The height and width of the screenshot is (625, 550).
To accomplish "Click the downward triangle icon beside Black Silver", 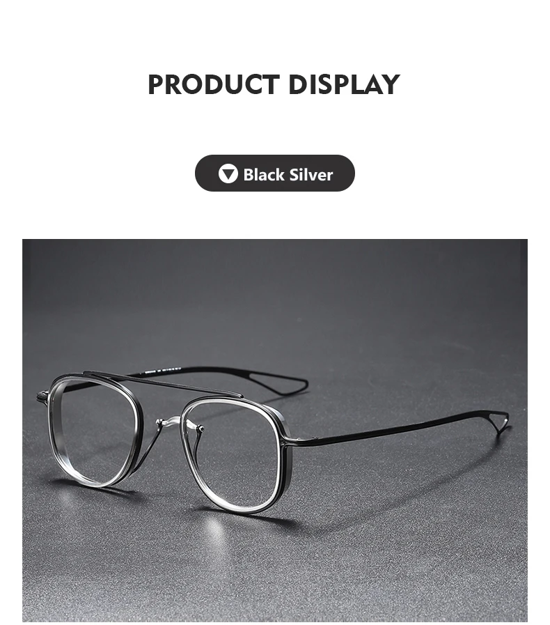I will coord(228,173).
